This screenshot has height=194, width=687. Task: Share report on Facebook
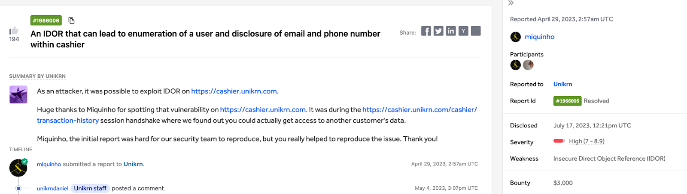tap(426, 31)
